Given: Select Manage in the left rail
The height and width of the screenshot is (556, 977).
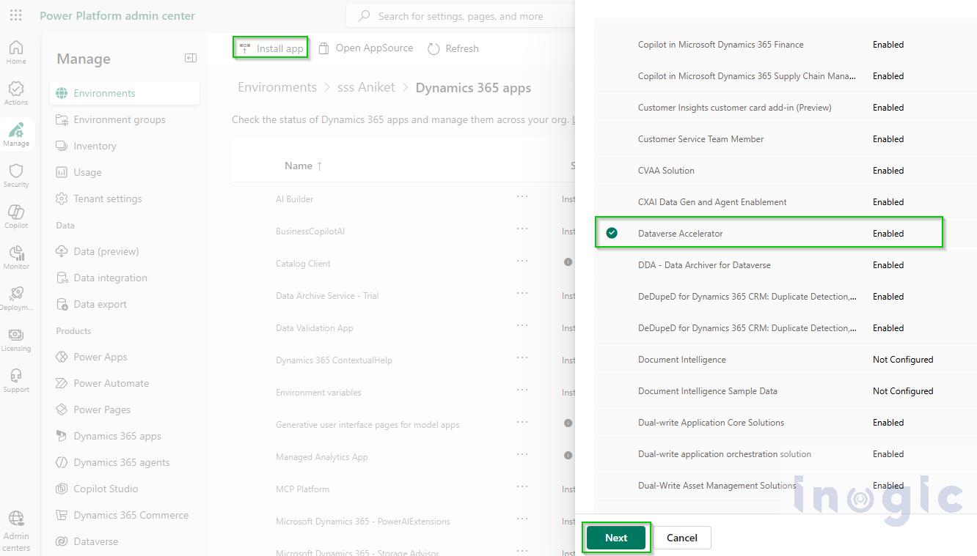Looking at the screenshot, I should coord(16,134).
